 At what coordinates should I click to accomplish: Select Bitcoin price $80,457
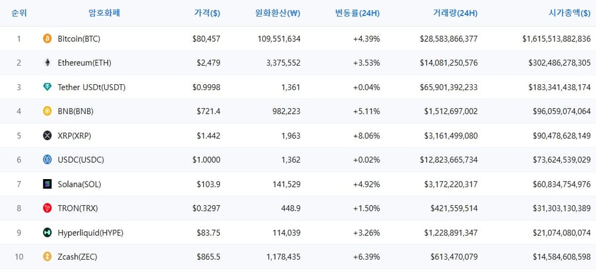click(206, 39)
